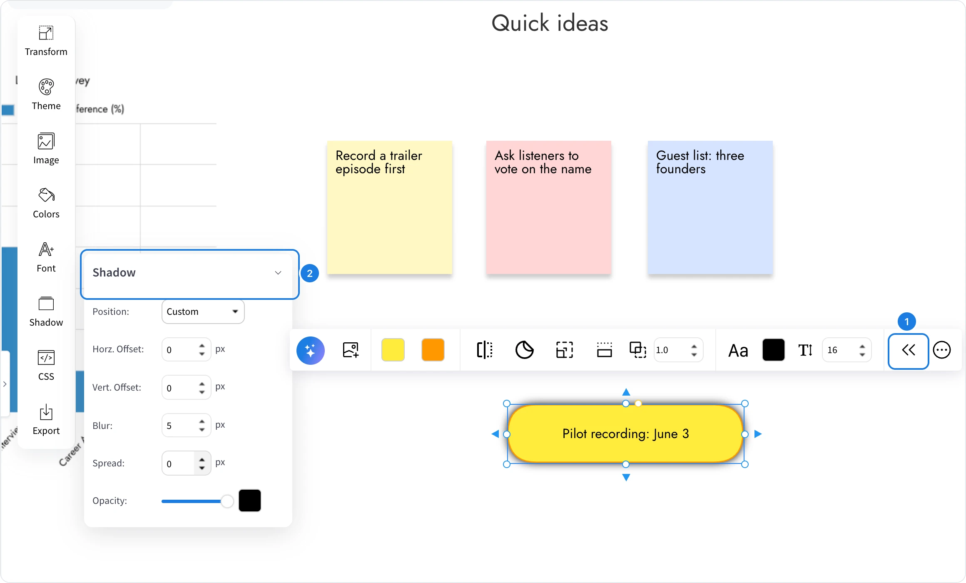Decrease the Spread value stepper
The width and height of the screenshot is (966, 583).
click(202, 468)
